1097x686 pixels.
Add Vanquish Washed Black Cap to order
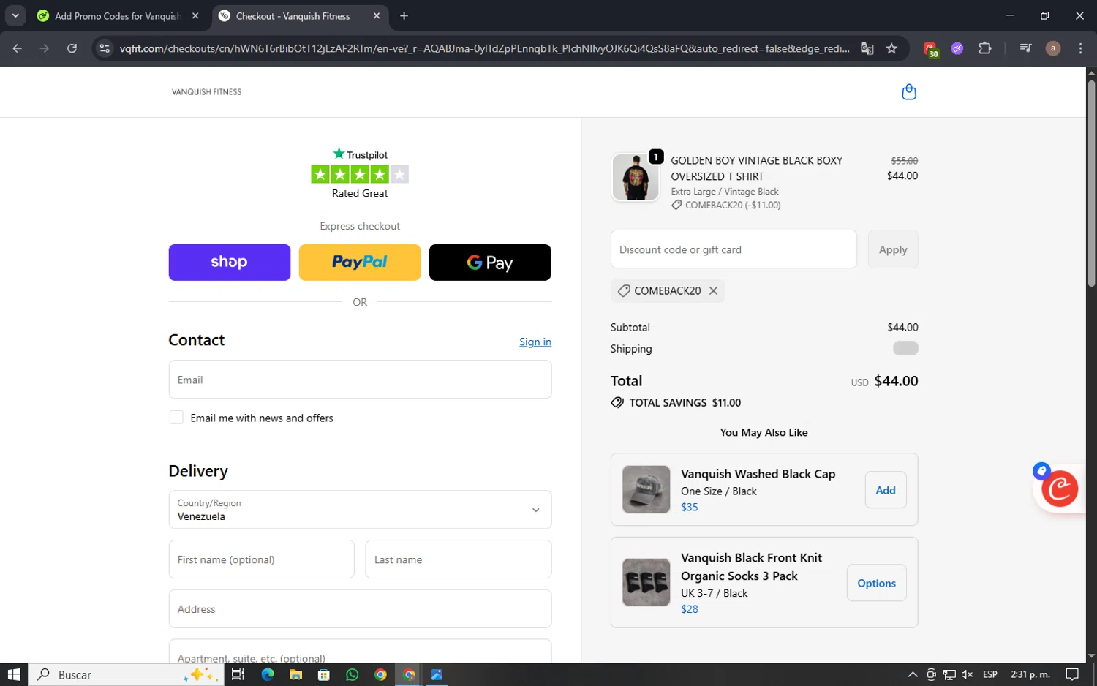tap(886, 491)
